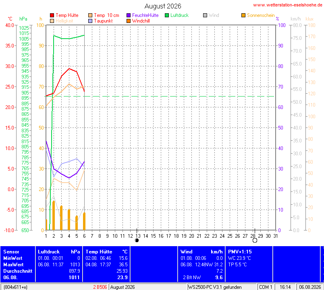Click the Durchschnitt row label
The width and height of the screenshot is (324, 290).
click(x=18, y=271)
